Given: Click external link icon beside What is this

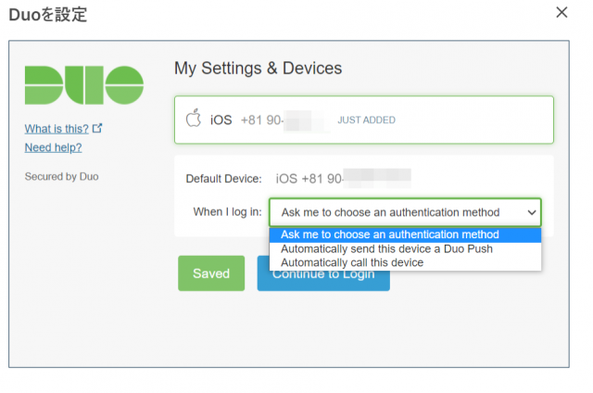Looking at the screenshot, I should click(97, 128).
